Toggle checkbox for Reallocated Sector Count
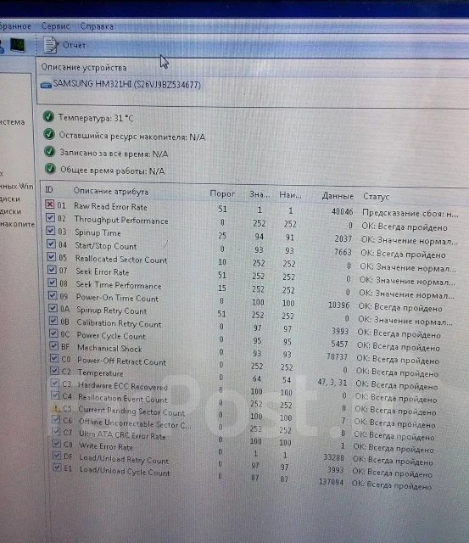The image size is (469, 543). coord(52,256)
